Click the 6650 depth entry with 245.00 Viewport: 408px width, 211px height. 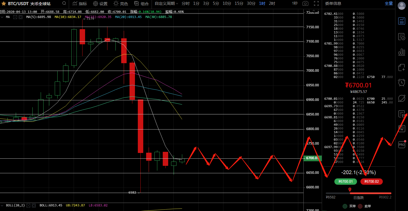point(380,102)
